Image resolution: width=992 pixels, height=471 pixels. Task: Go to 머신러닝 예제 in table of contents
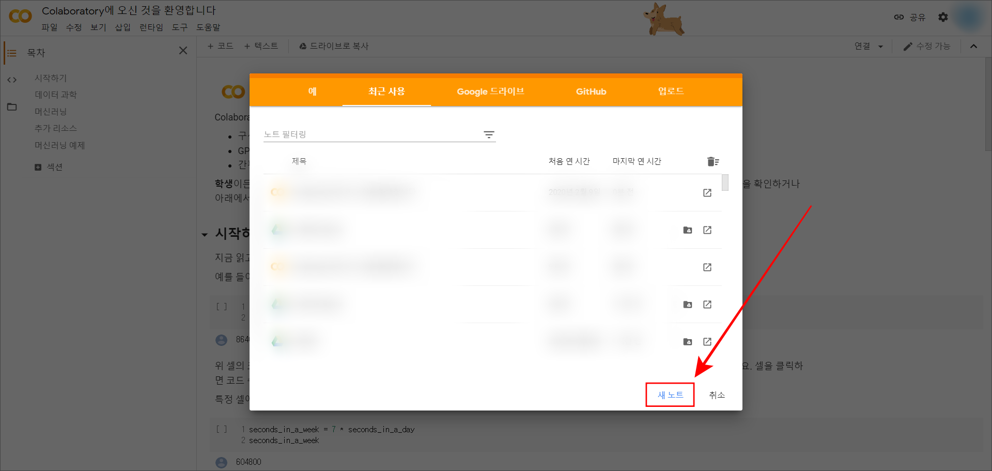pyautogui.click(x=60, y=145)
